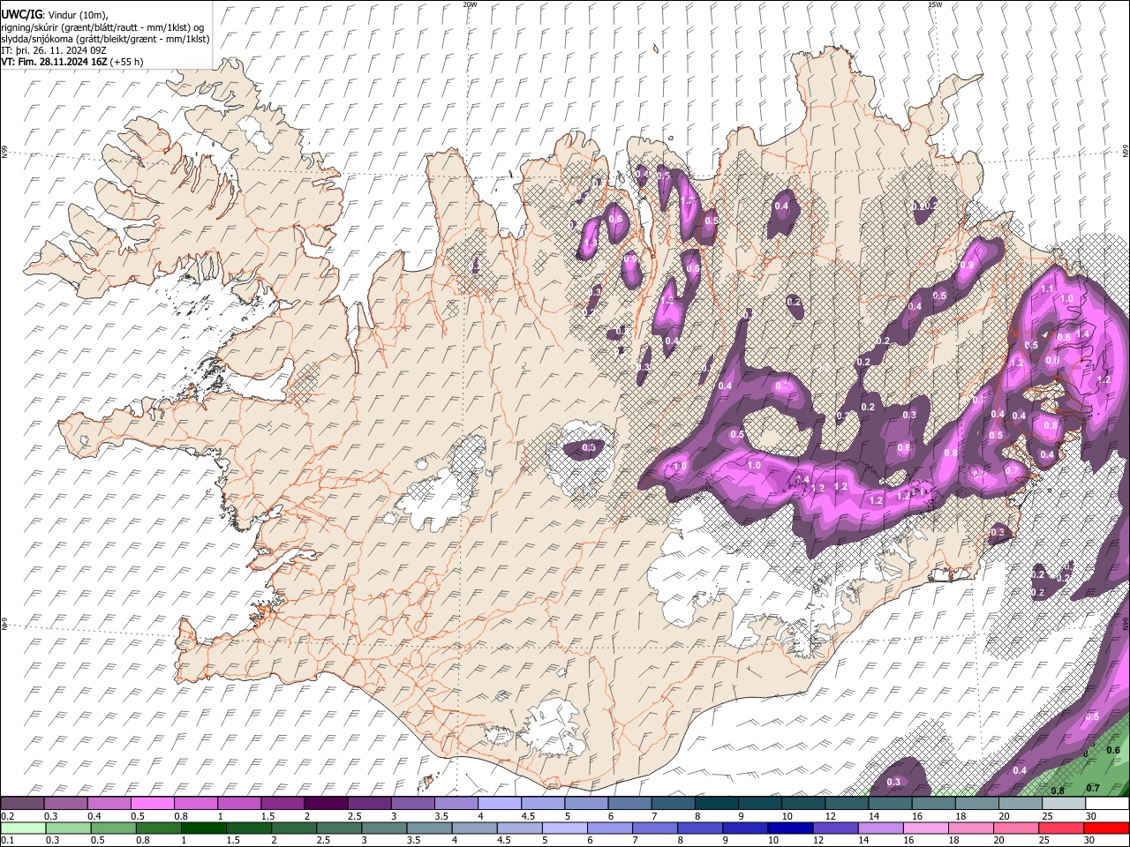Click the rain scale swatch between 0.5 and 0.8

coord(114,828)
